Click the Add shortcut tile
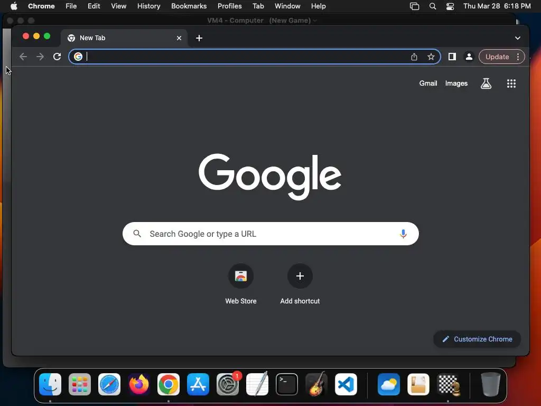This screenshot has width=541, height=406. tap(300, 284)
